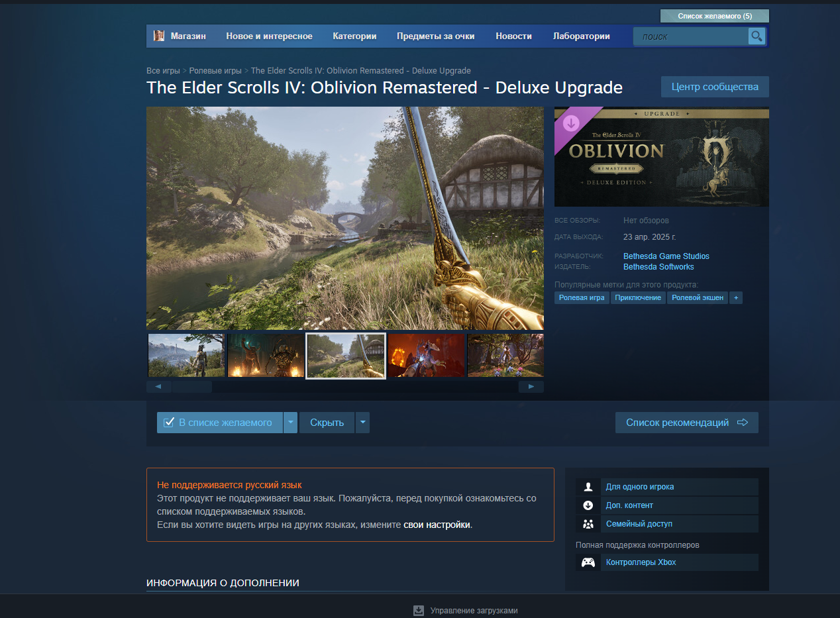Click the Приключение tag
The image size is (840, 618).
[x=638, y=298]
